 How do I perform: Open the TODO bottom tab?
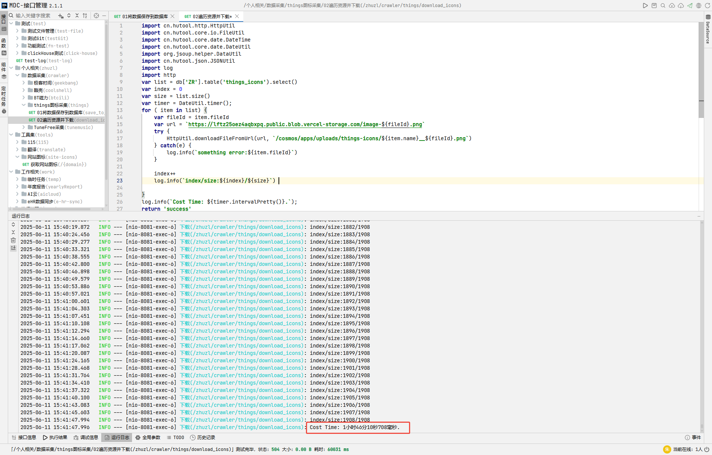[175, 438]
